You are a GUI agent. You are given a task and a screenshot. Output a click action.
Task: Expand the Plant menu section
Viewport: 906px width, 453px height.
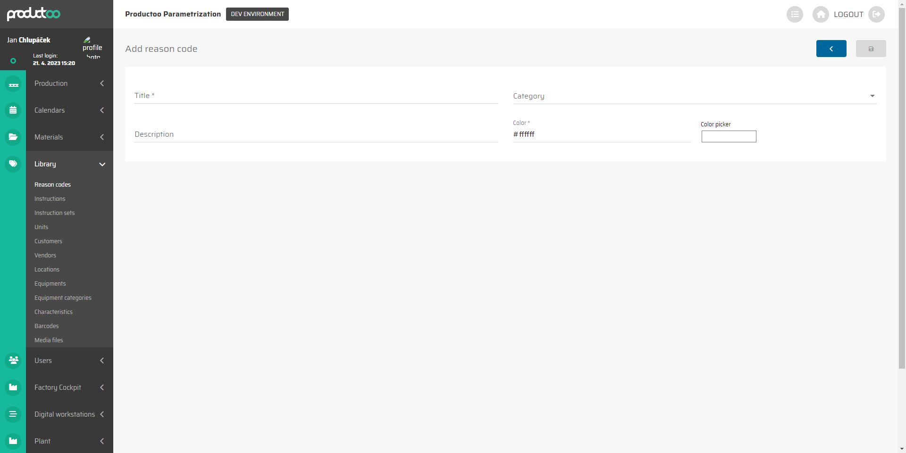click(102, 441)
